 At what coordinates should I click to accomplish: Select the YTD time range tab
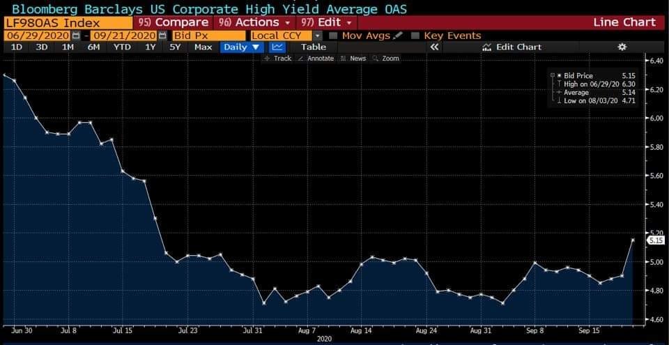pyautogui.click(x=122, y=47)
